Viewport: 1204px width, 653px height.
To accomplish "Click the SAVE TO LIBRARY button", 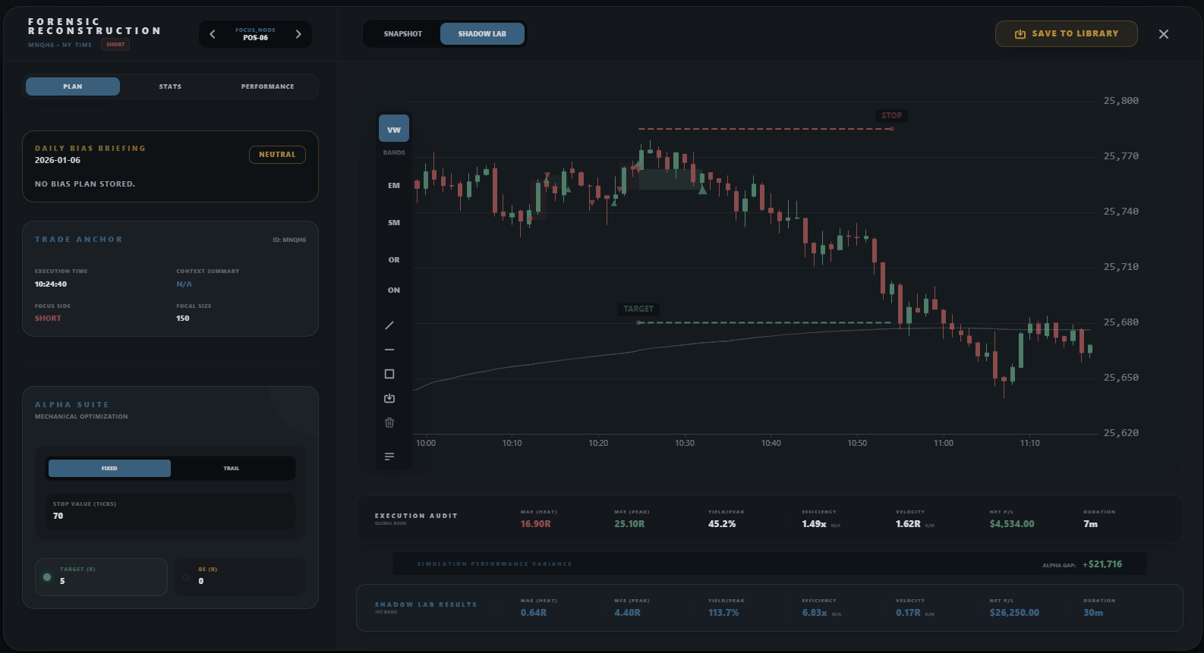I will (1066, 34).
